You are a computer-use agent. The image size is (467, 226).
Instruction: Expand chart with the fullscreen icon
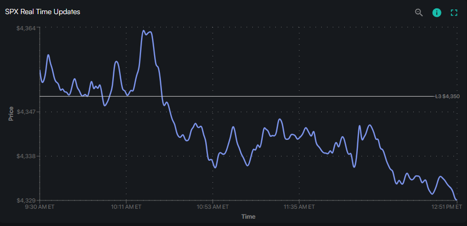[454, 13]
